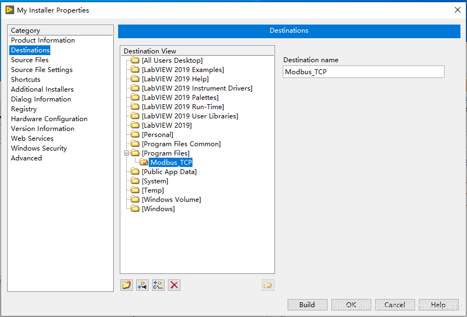Open Help for the installer properties
467x317 pixels.
438,305
